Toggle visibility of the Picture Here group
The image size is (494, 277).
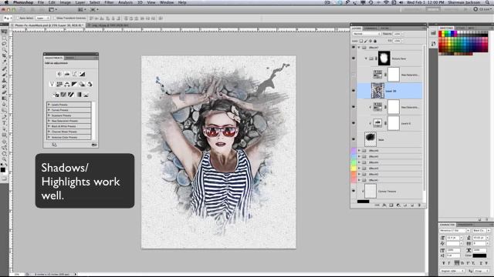click(x=354, y=58)
